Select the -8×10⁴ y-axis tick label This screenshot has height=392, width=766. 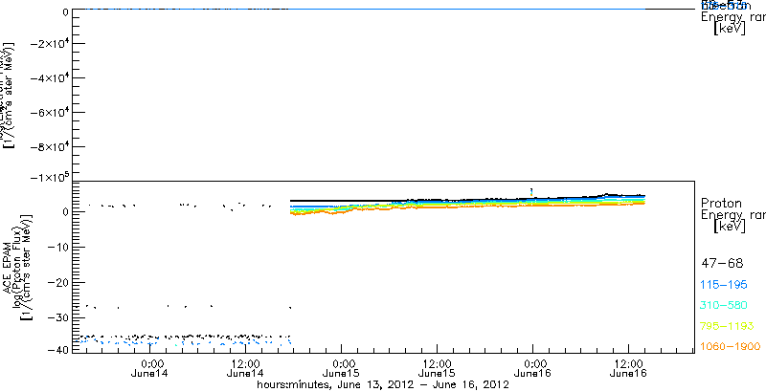click(x=49, y=146)
